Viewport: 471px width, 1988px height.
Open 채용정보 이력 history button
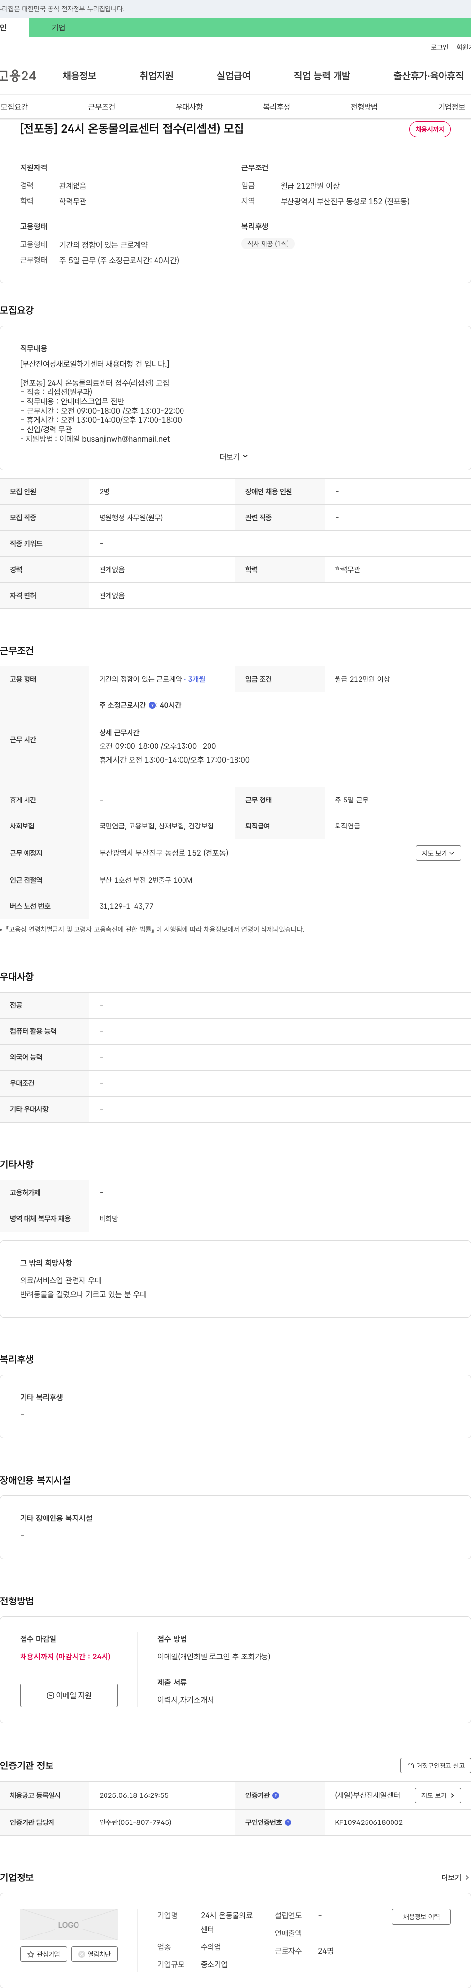point(421,1916)
